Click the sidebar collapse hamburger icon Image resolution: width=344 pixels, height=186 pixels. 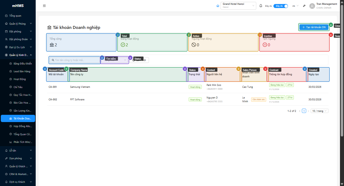44,6
